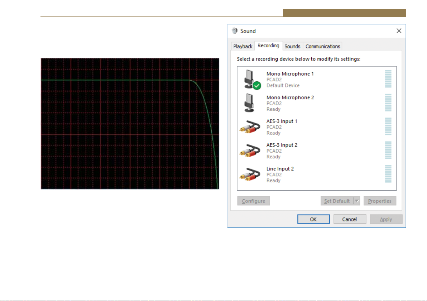Click the Configure button

pos(254,201)
